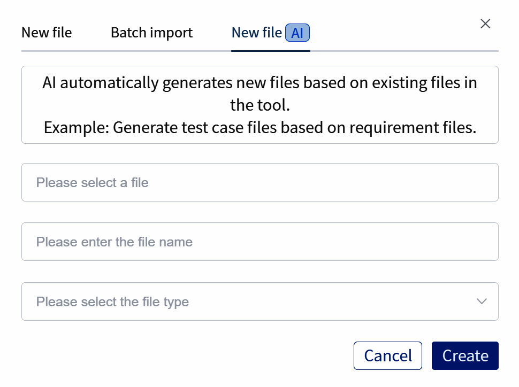Screen dimensions: 519x387
Task: Click the file type chevron arrow
Action: point(482,301)
